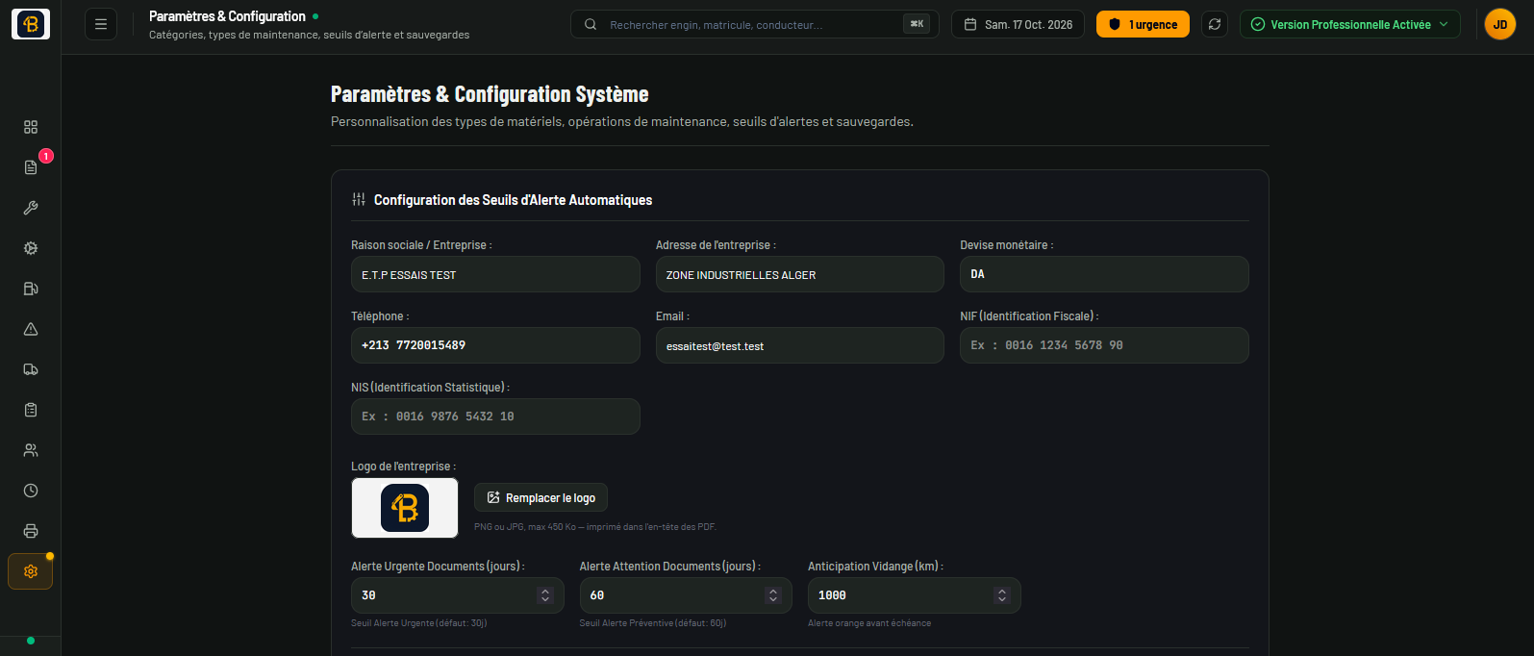Open the cog parts icon in sidebar
Screen dimensions: 1534x656
coord(31,248)
